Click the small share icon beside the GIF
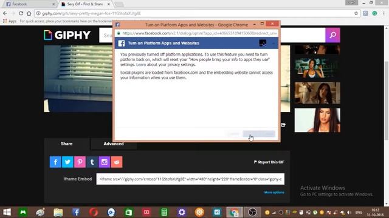The image size is (389, 218). click(283, 125)
